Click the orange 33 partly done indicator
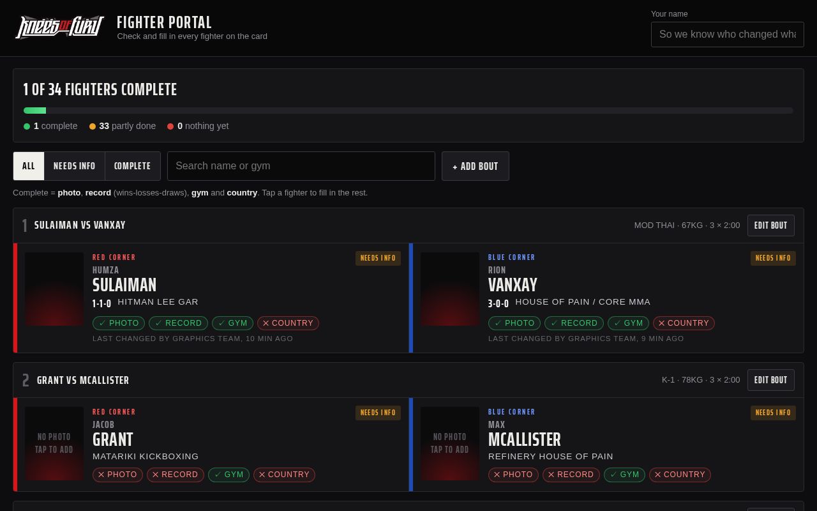The width and height of the screenshot is (817, 511). click(123, 126)
